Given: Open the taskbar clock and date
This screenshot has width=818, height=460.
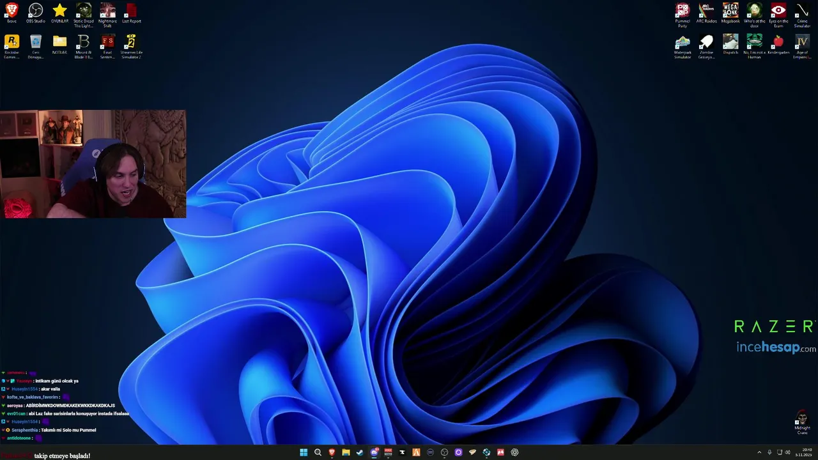Looking at the screenshot, I should pyautogui.click(x=804, y=452).
